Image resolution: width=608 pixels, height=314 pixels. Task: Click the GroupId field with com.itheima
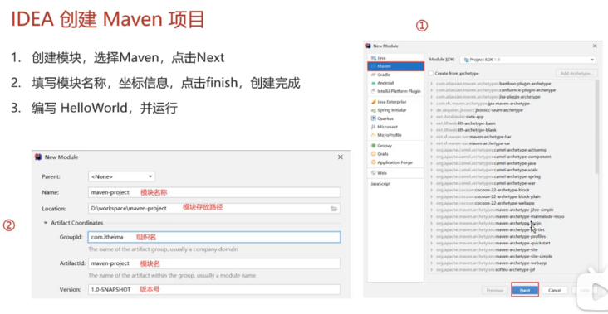click(214, 237)
